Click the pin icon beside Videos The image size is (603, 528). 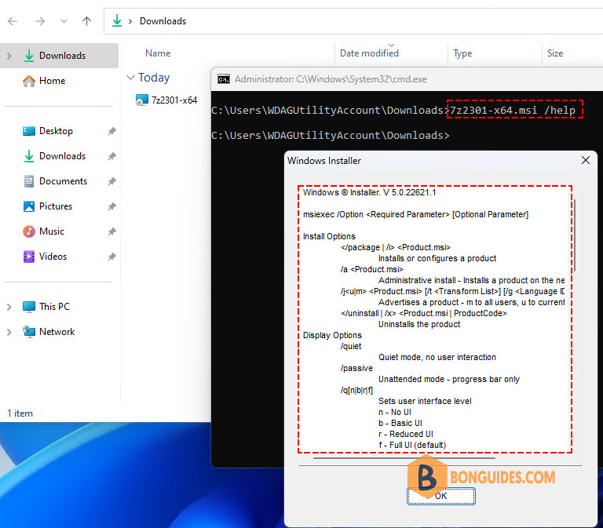pyautogui.click(x=112, y=257)
